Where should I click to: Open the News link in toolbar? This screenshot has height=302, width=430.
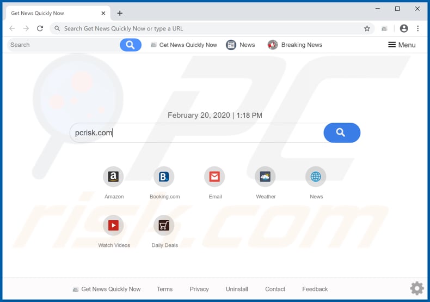(x=247, y=45)
